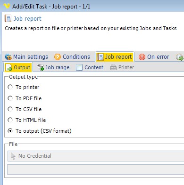Click the empty file path field
This screenshot has width=184, height=185.
[96, 169]
